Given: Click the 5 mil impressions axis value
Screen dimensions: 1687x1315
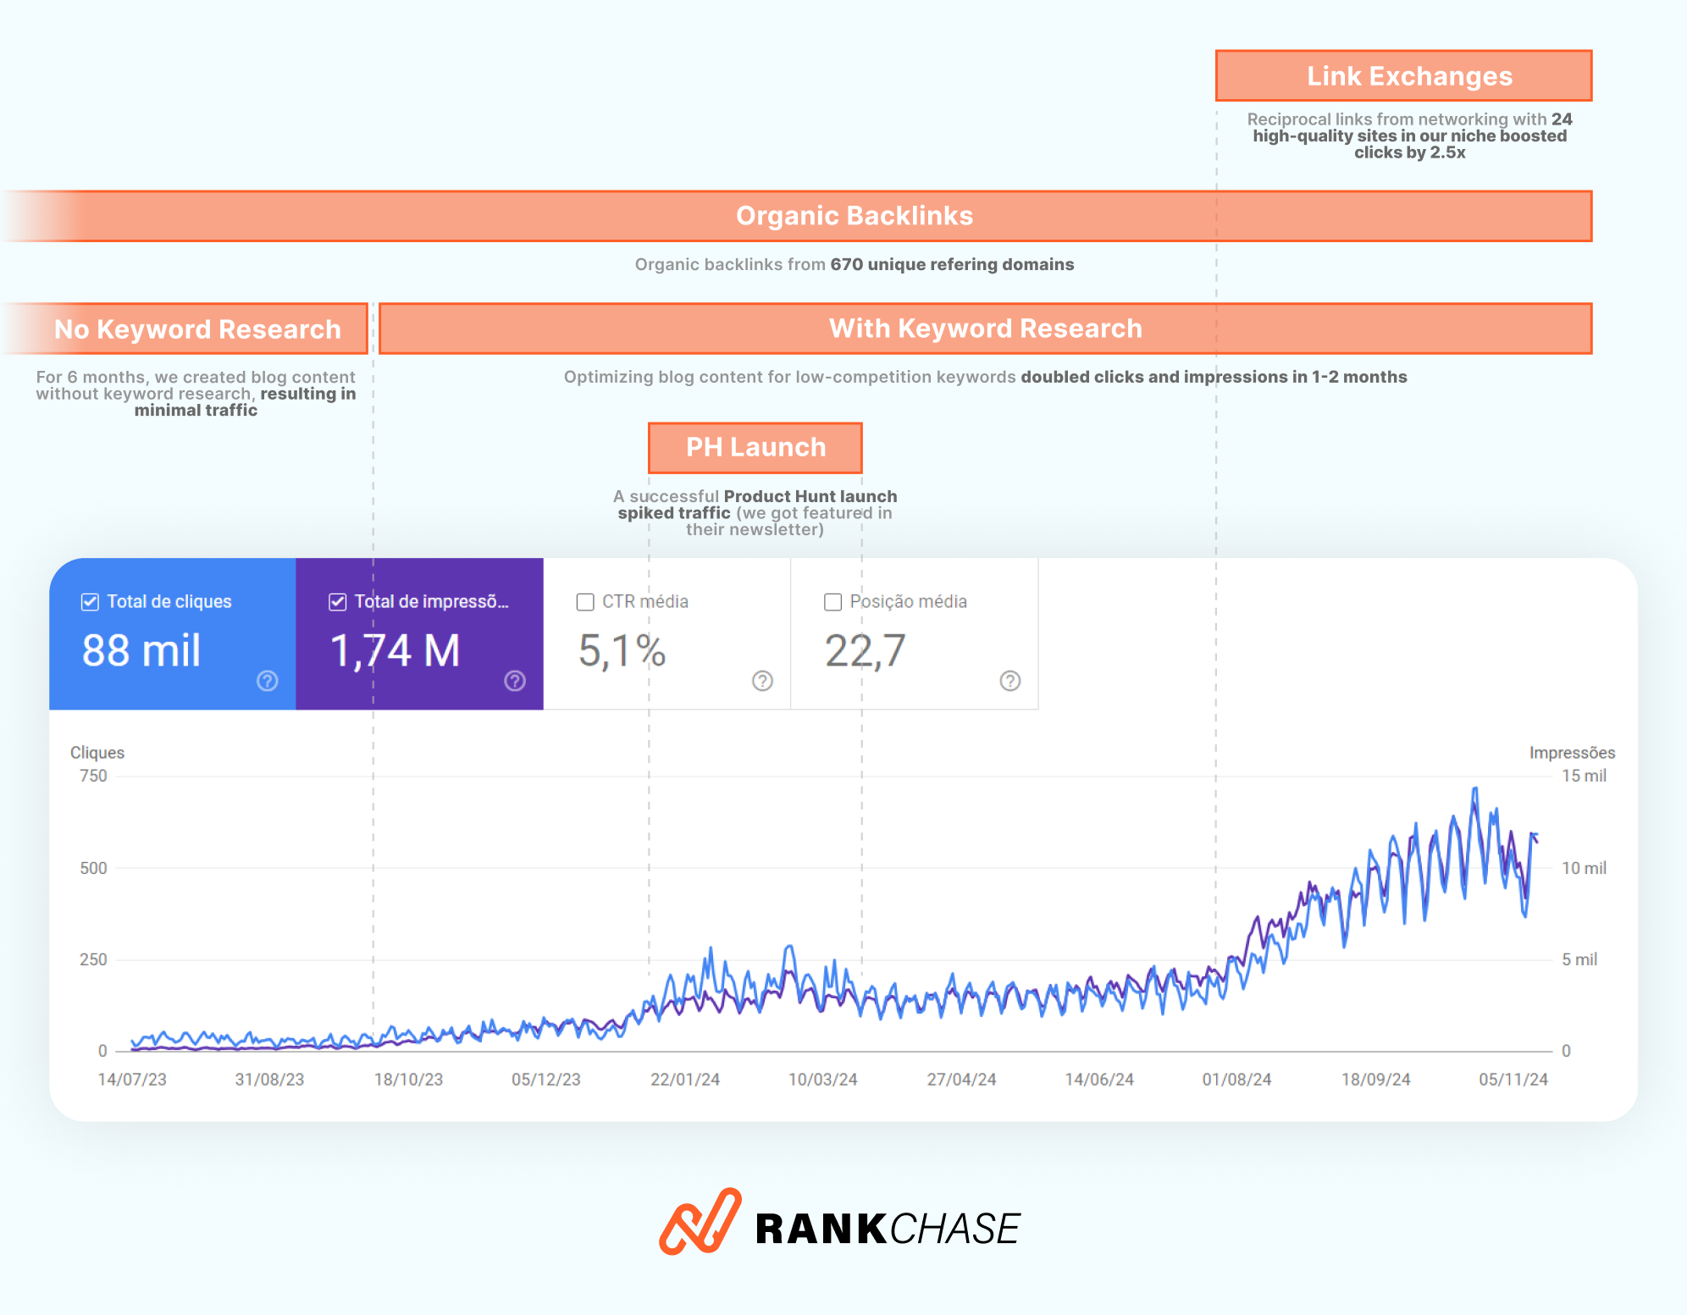Looking at the screenshot, I should click(x=1579, y=959).
